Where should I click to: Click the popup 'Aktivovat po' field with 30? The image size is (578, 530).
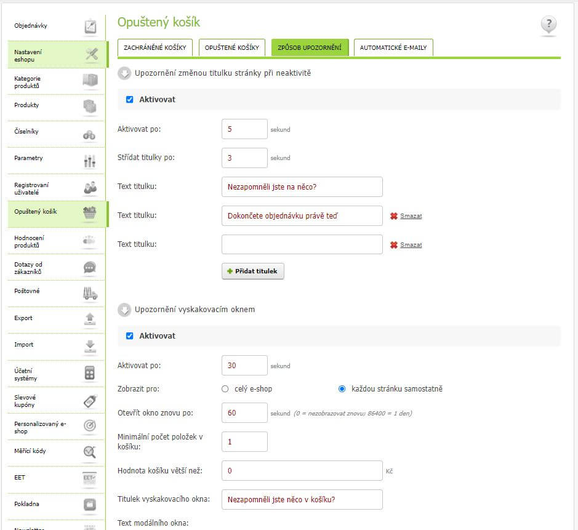(244, 365)
